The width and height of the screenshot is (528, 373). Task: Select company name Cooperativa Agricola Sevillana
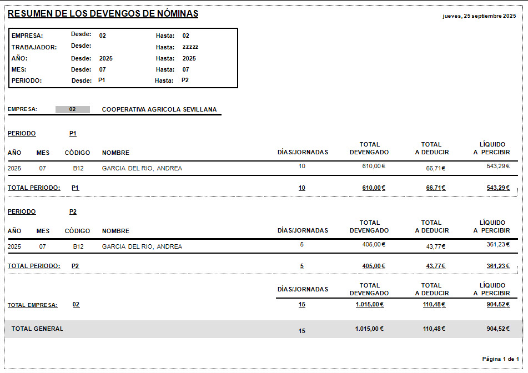tap(159, 110)
